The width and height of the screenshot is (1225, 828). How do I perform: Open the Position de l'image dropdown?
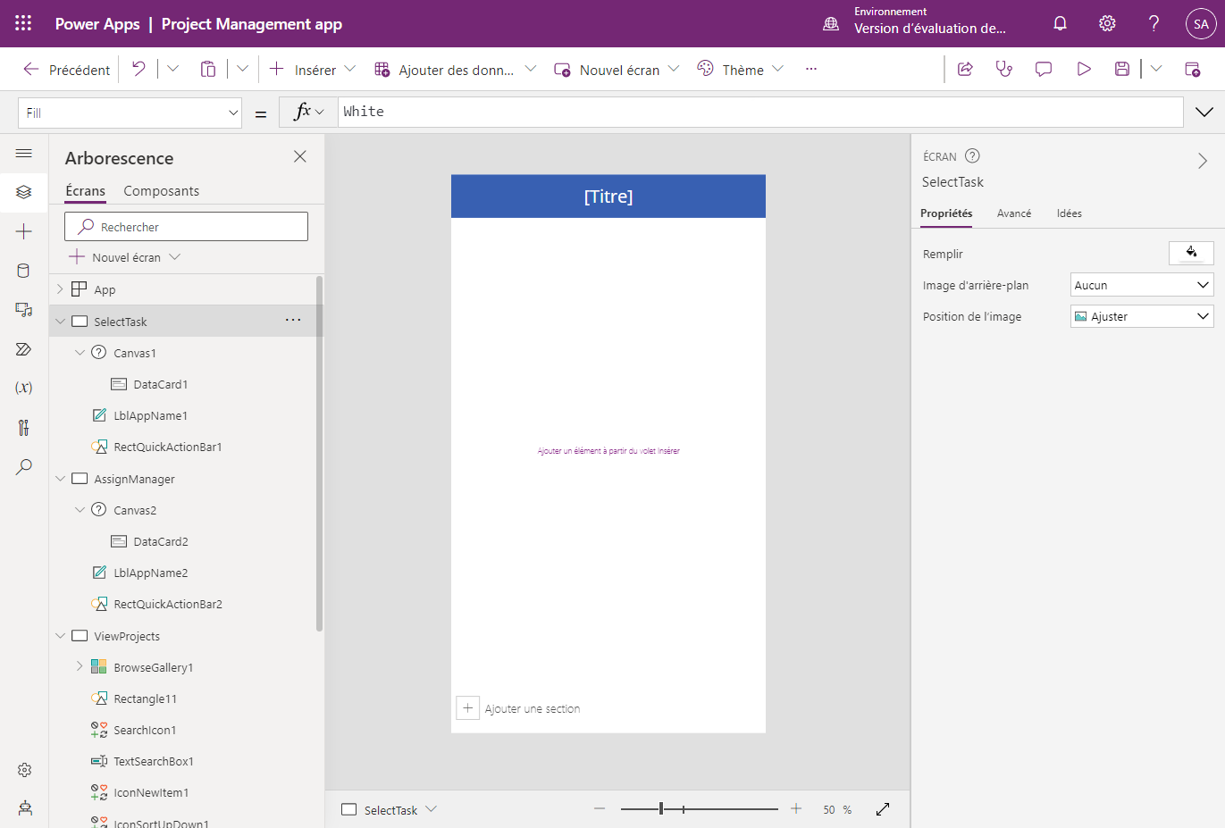(x=1142, y=316)
